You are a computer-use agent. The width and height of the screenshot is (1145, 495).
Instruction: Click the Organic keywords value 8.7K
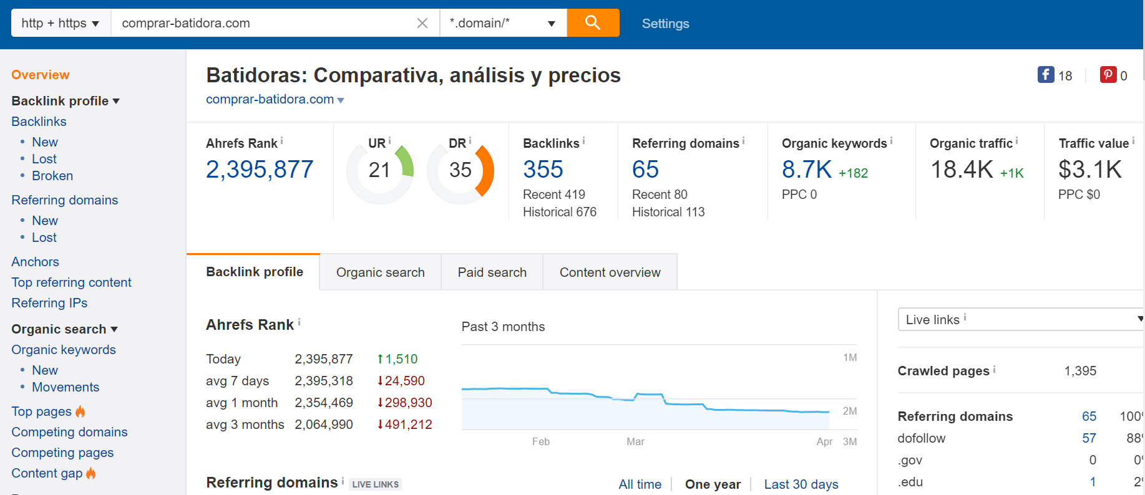(x=807, y=170)
